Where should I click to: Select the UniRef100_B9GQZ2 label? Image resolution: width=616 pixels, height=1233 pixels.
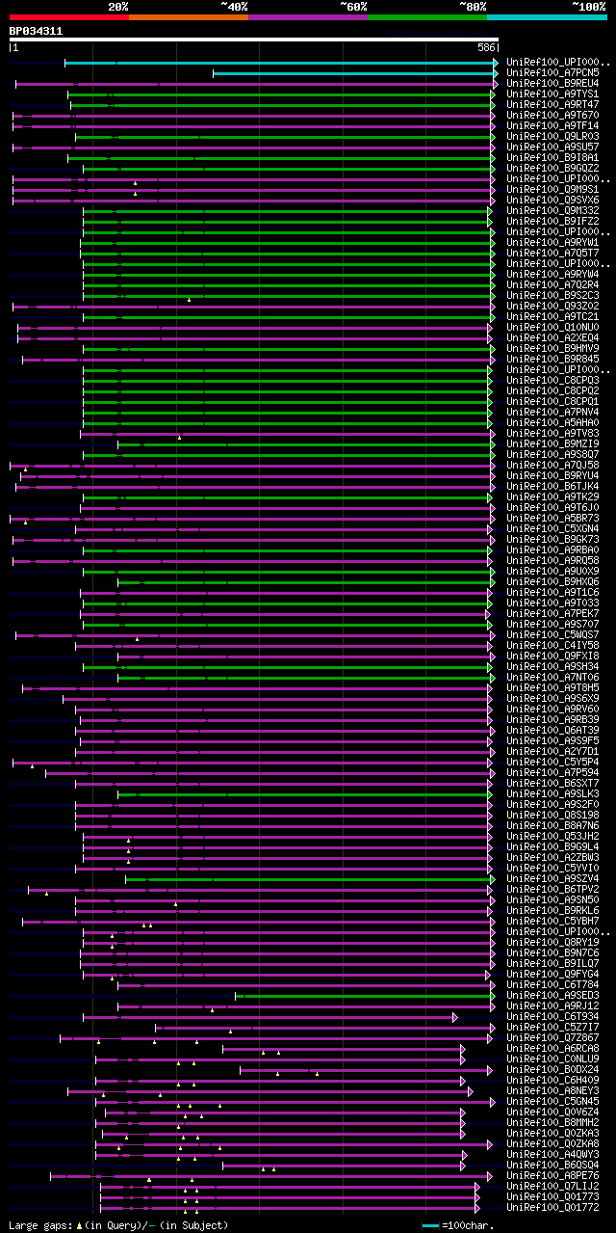[x=552, y=168]
